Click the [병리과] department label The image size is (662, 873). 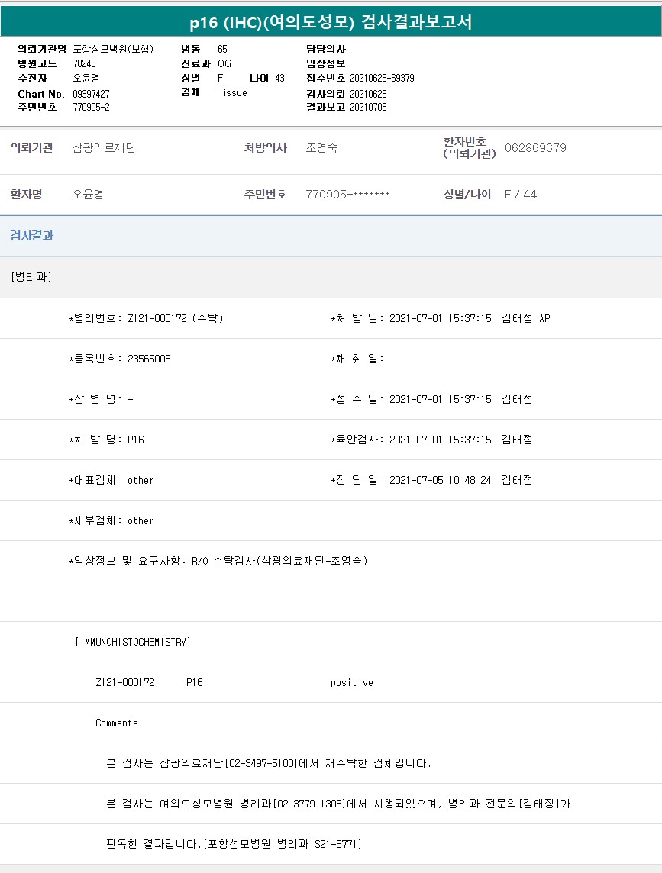(31, 277)
